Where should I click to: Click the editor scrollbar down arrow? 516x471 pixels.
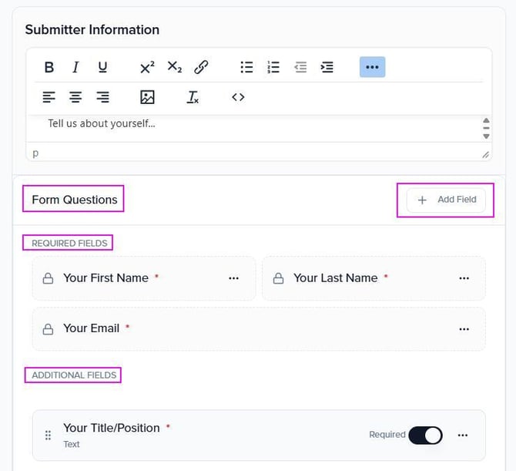click(x=486, y=136)
